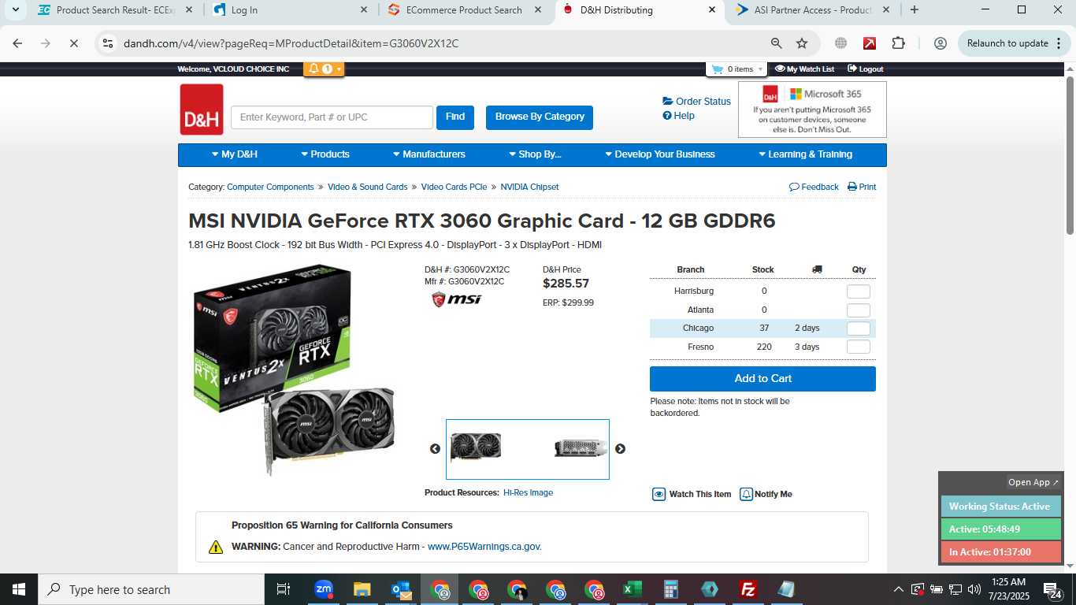Expand the Products dropdown menu
Viewport: 1076px width, 605px height.
tap(325, 154)
